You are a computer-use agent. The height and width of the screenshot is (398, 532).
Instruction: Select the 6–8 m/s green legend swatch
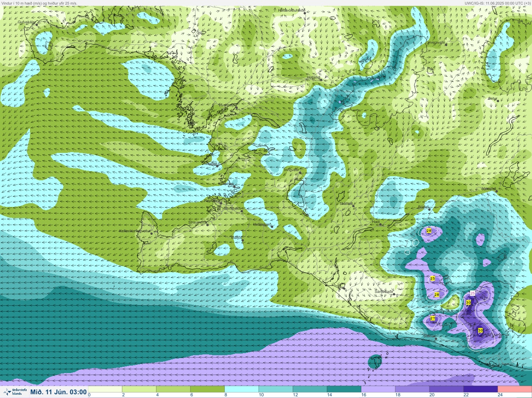click(x=207, y=389)
